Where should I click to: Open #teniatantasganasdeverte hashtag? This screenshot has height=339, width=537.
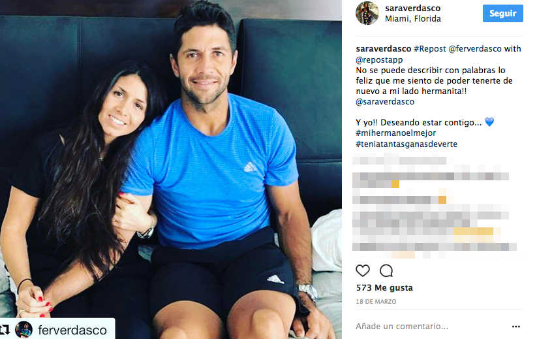[x=407, y=144]
